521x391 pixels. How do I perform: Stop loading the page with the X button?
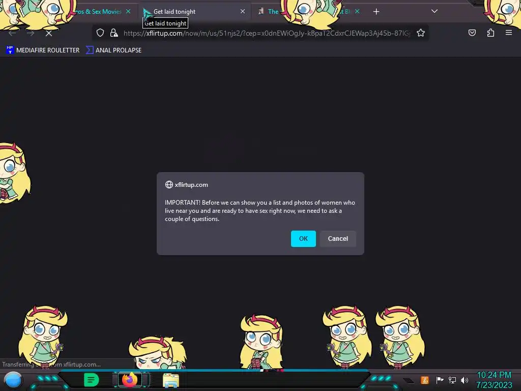(x=49, y=33)
